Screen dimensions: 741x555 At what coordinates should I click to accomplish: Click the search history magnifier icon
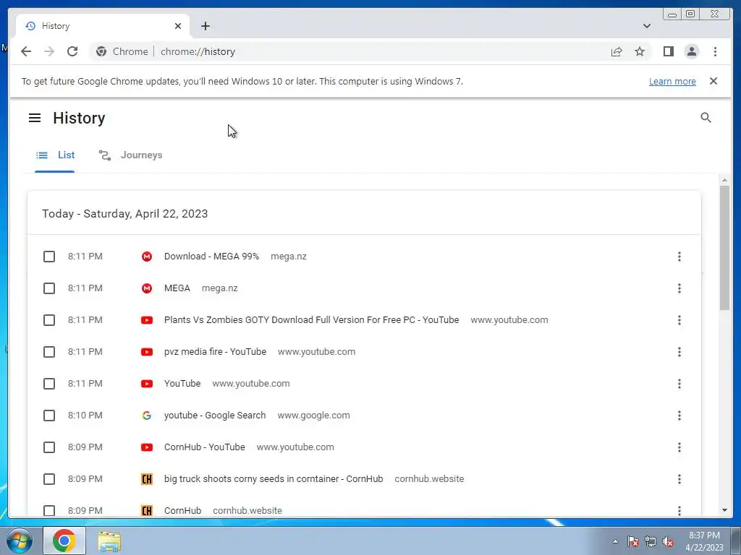pos(706,118)
